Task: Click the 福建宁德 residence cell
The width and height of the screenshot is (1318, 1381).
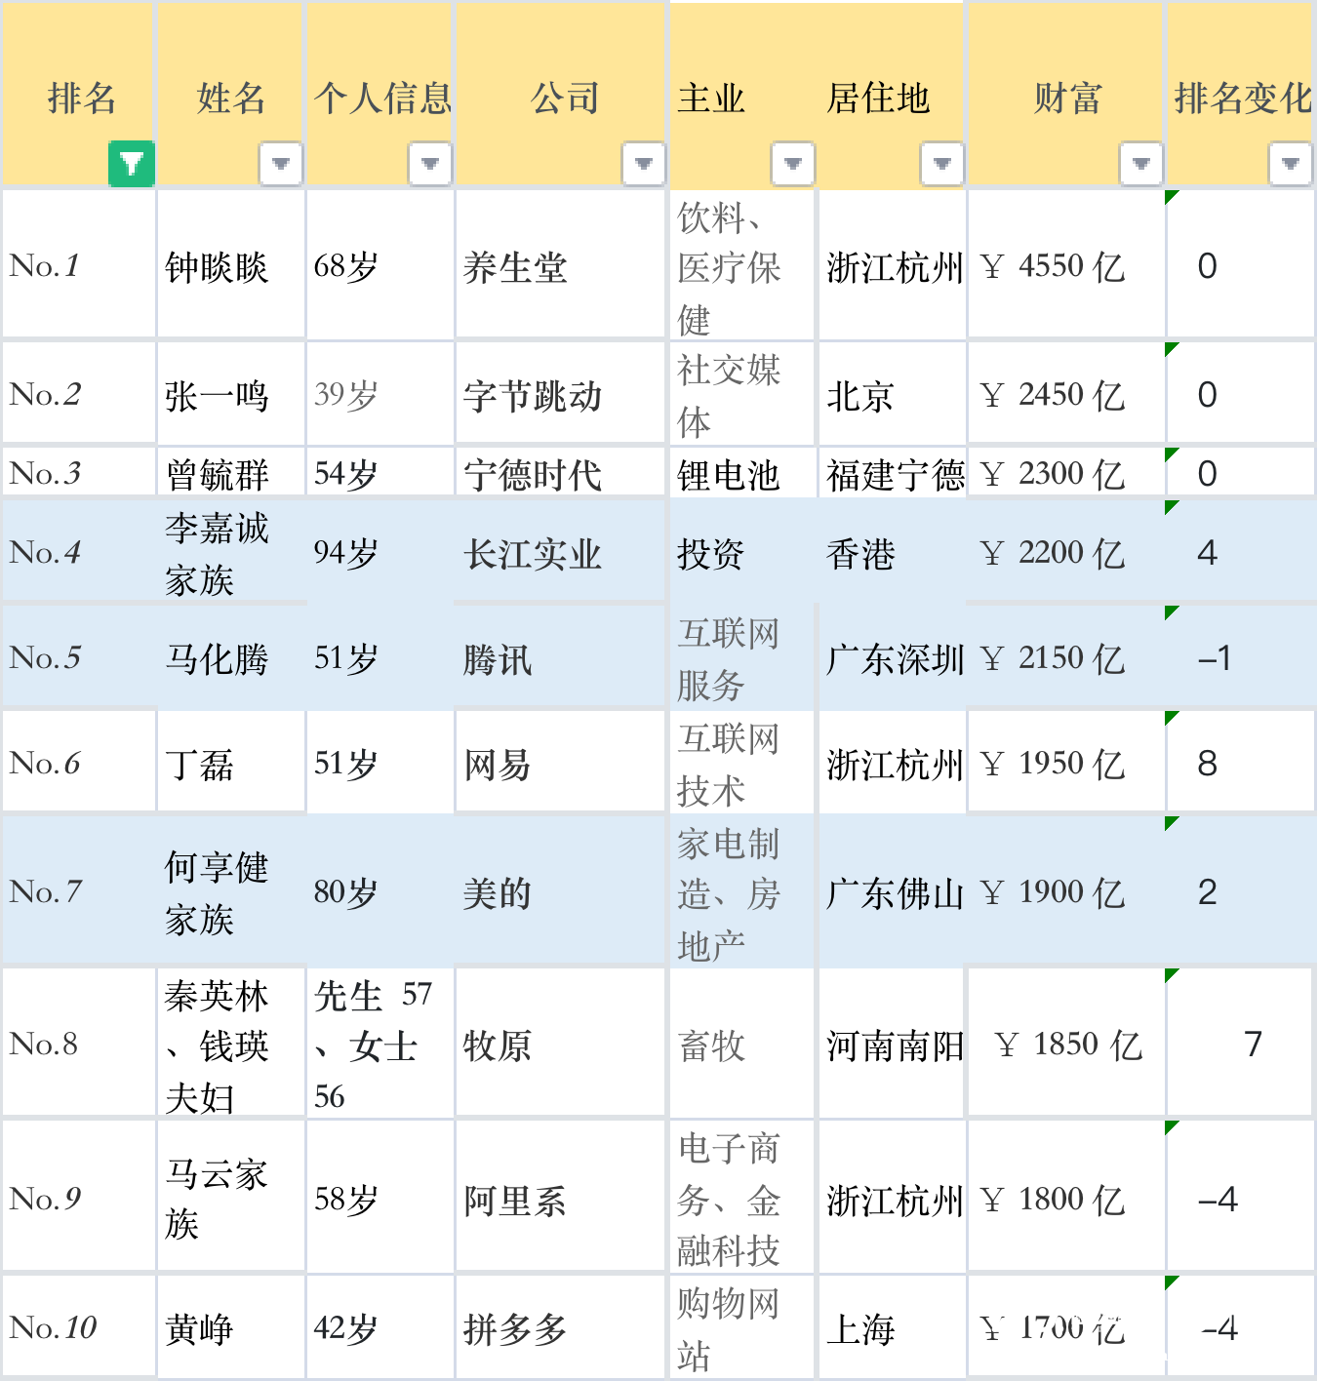Action: click(x=892, y=473)
